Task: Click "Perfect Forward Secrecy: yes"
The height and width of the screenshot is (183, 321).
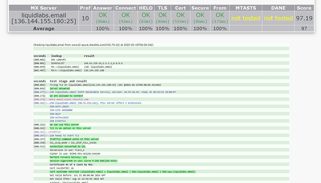Action: point(68,157)
